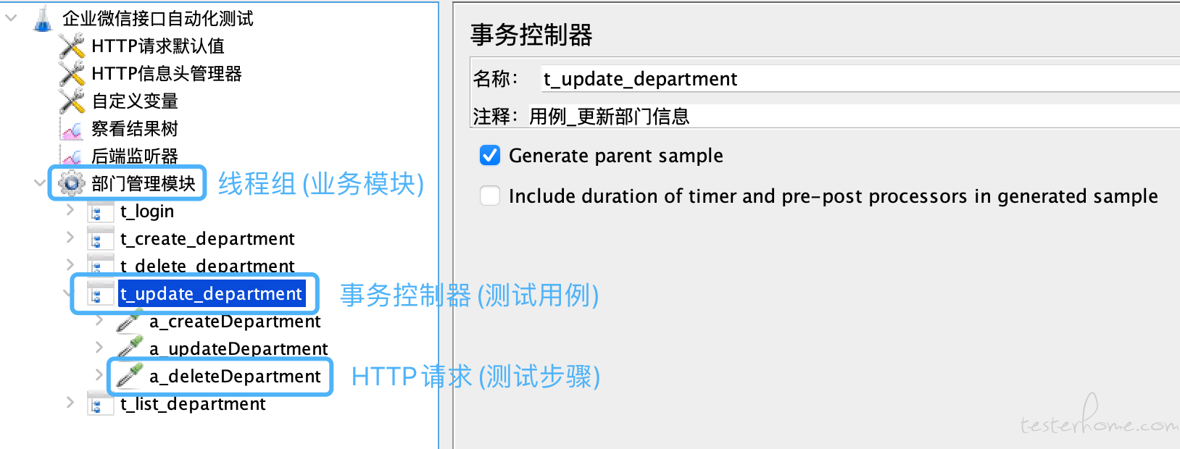Screen dimensions: 1180x449
Task: Click the test plan flask icon
Action: 43,18
